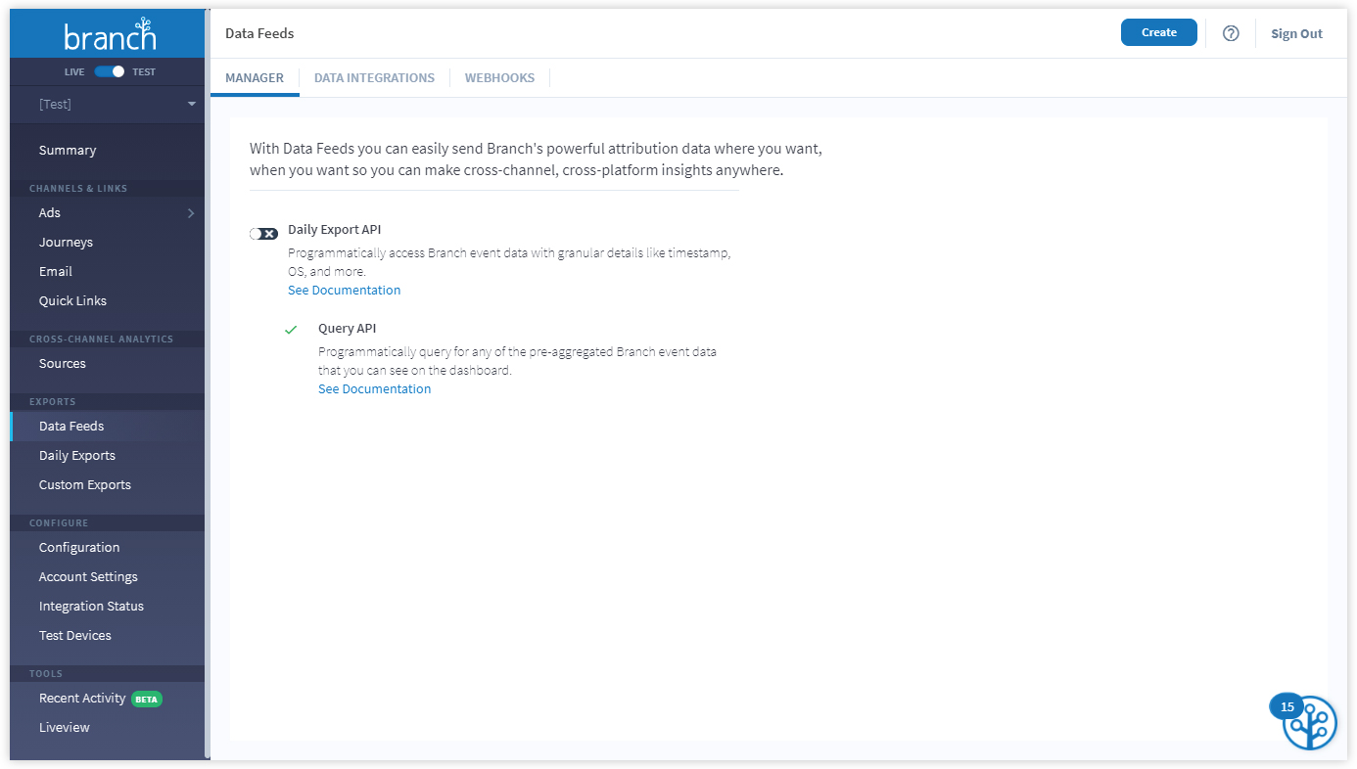Screen dimensions: 1357x769
Task: Click the Daily Export API heading
Action: point(334,230)
